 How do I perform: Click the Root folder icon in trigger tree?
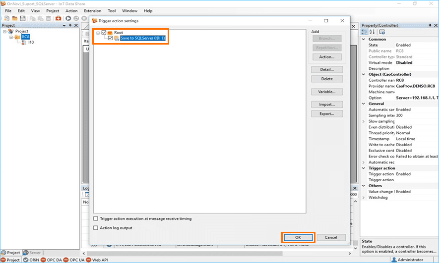[x=110, y=33]
